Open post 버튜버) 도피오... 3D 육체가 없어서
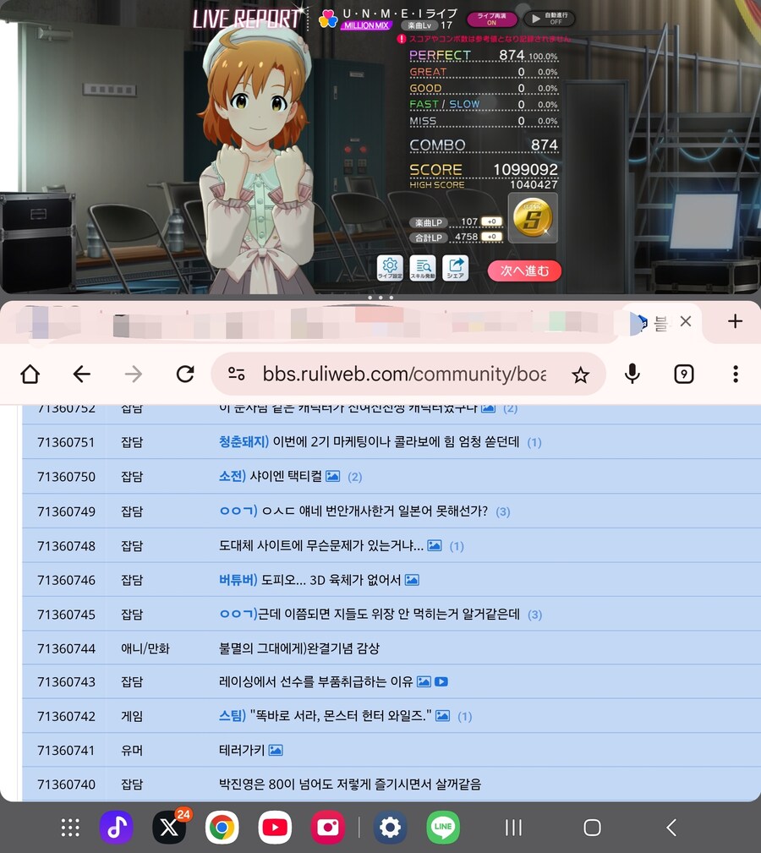Viewport: 761px width, 853px height. tap(309, 580)
